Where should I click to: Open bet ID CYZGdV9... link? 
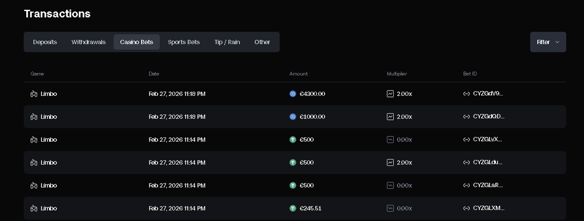click(488, 94)
